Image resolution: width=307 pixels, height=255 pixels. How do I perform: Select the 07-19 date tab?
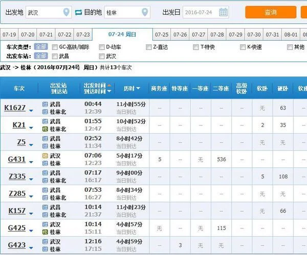(x=9, y=35)
